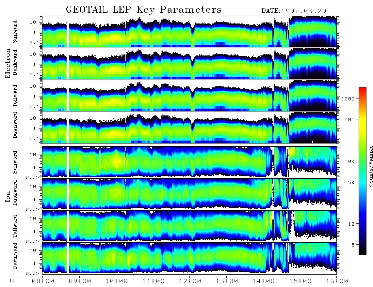The image size is (373, 287).
Task: Click the black bottom of the colorbar
Action: coord(363,251)
